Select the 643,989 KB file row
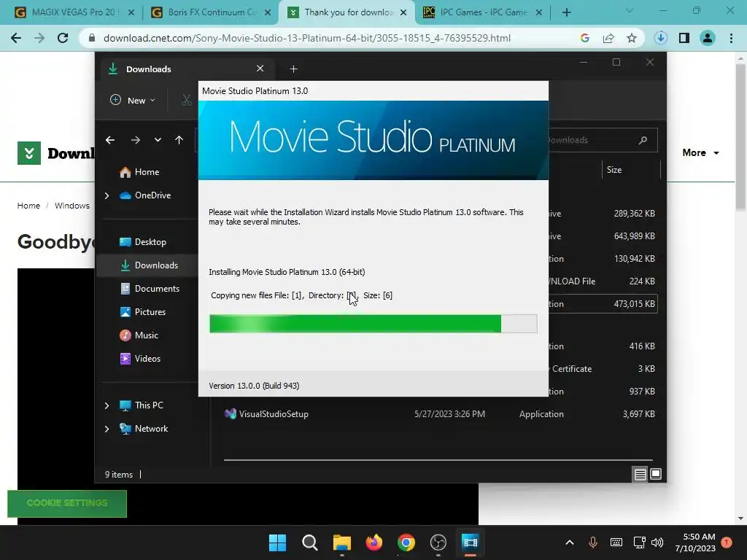Image resolution: width=747 pixels, height=560 pixels. click(603, 236)
